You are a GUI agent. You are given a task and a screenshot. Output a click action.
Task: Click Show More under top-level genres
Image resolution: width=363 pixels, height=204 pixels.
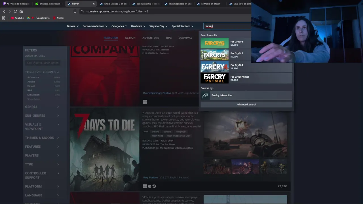[x=34, y=99]
